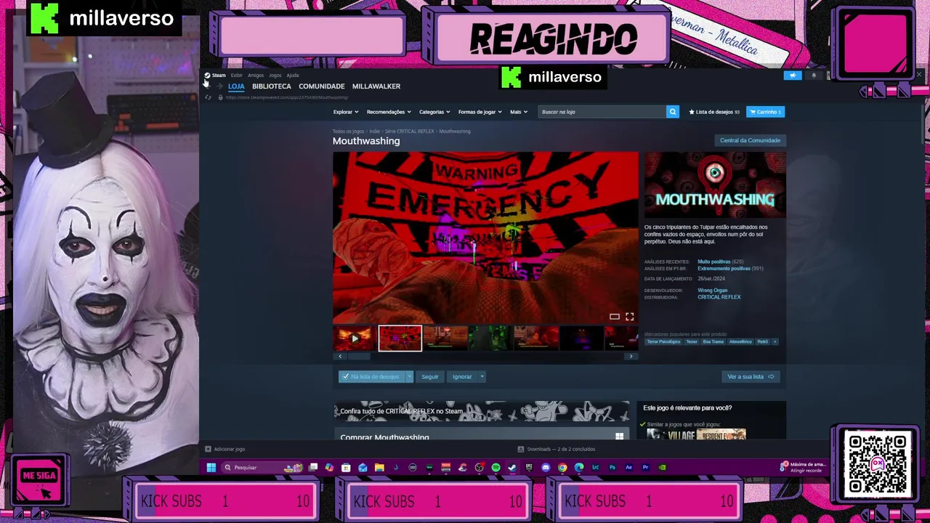Open Lightroom Classic from the taskbar
Image resolution: width=930 pixels, height=523 pixels.
tap(596, 467)
